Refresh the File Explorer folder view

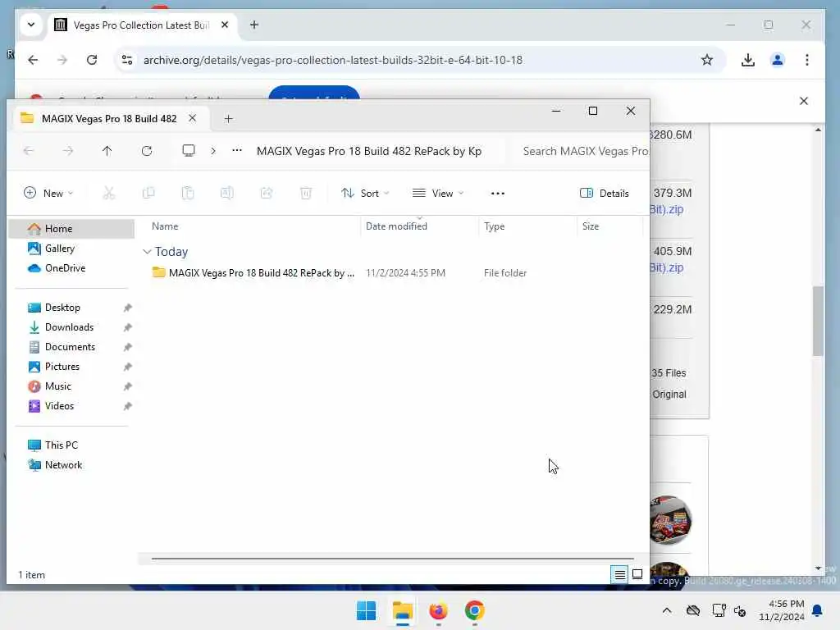pos(147,151)
